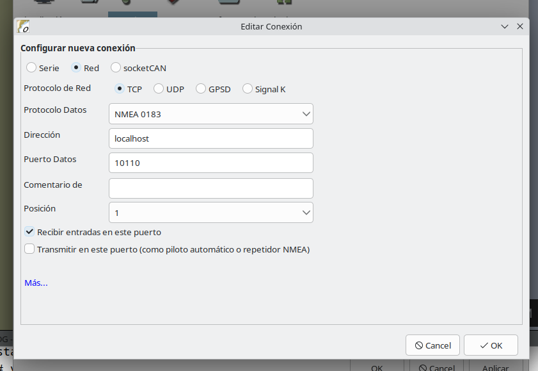Viewport: 538px width, 371px height.
Task: Open the Más... link
Action: coord(36,283)
